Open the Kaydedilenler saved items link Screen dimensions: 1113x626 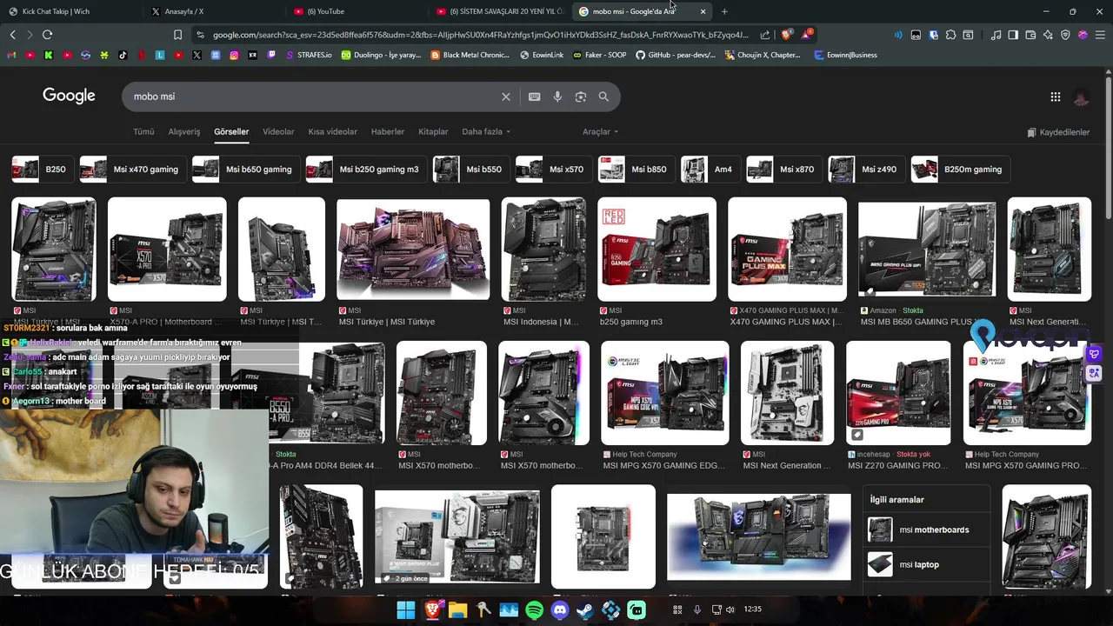point(1058,132)
